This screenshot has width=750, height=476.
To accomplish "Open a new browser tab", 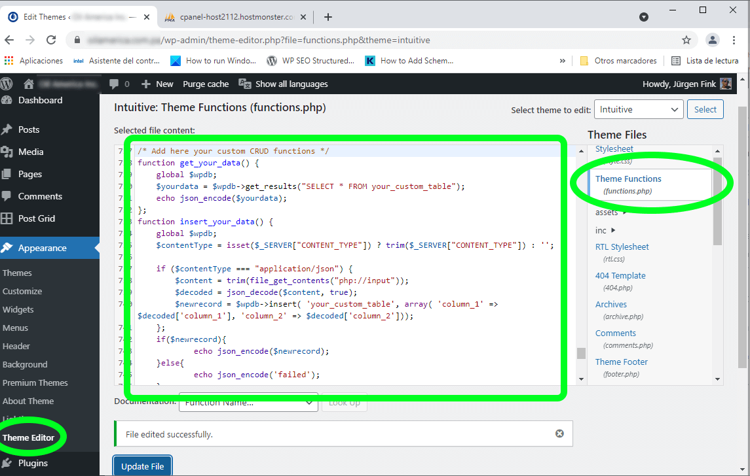I will tap(328, 17).
